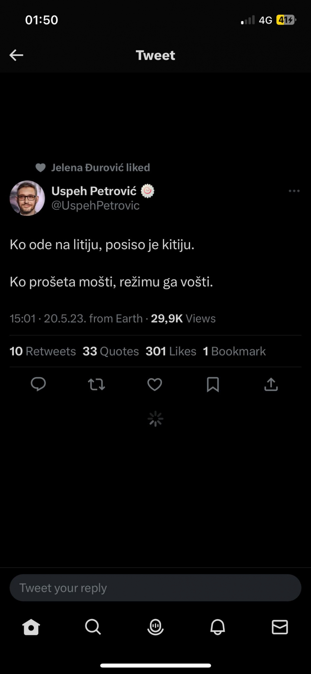Bookmark the tweet using bookmark icon

(x=213, y=384)
